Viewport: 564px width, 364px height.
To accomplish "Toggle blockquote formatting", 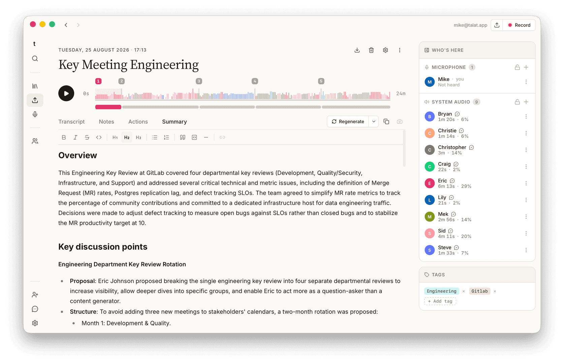I will point(183,138).
